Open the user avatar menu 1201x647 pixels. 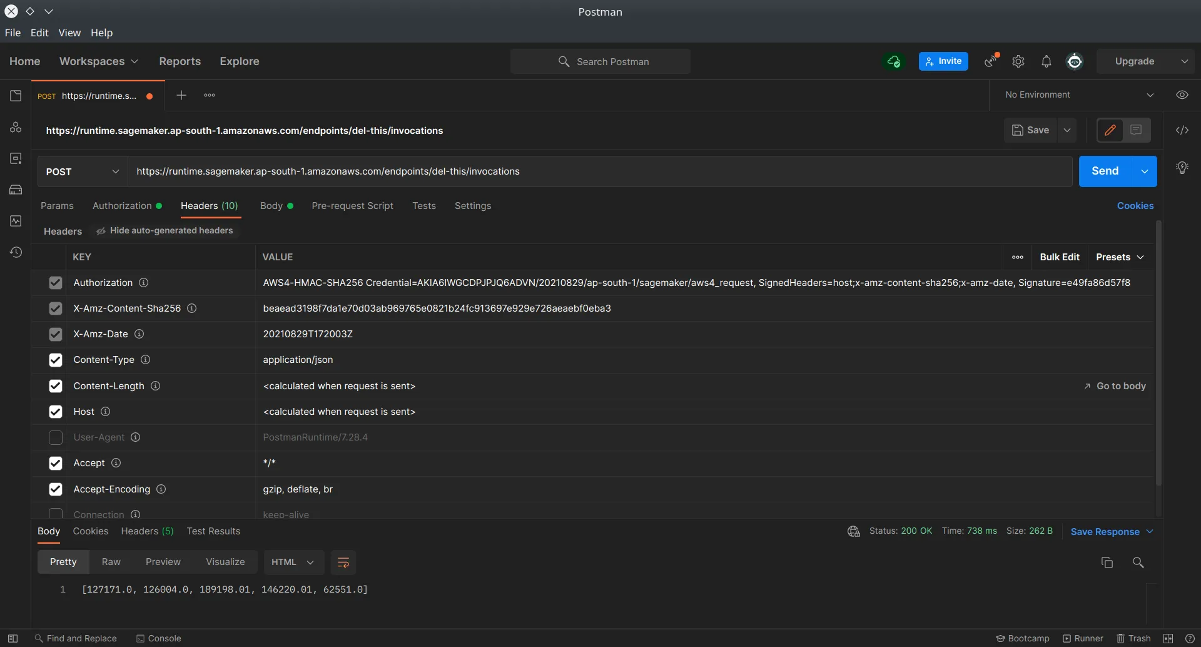(1075, 61)
